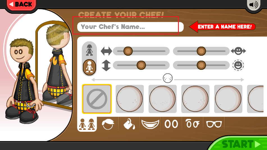Pick the first freckled face thumbnail

130,99
